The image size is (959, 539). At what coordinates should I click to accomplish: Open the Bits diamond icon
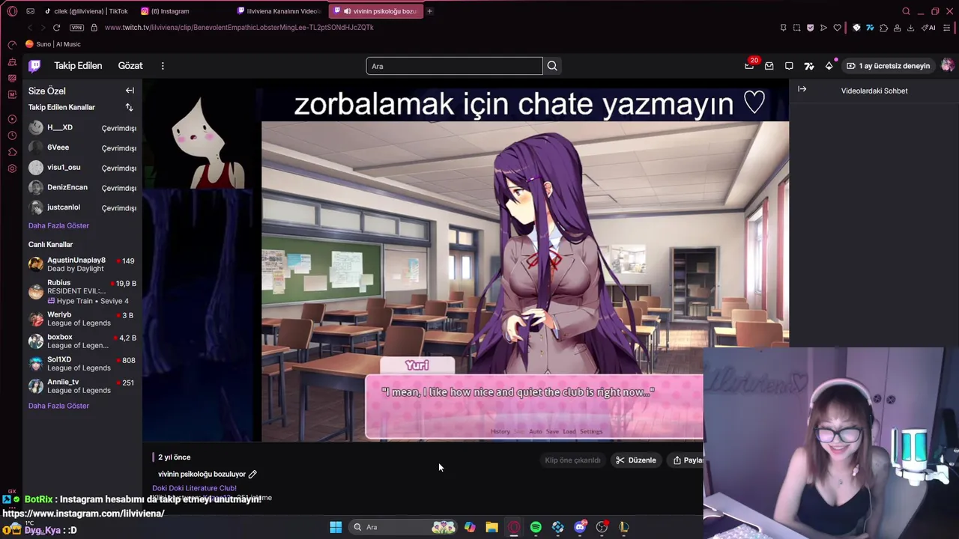[x=829, y=66]
